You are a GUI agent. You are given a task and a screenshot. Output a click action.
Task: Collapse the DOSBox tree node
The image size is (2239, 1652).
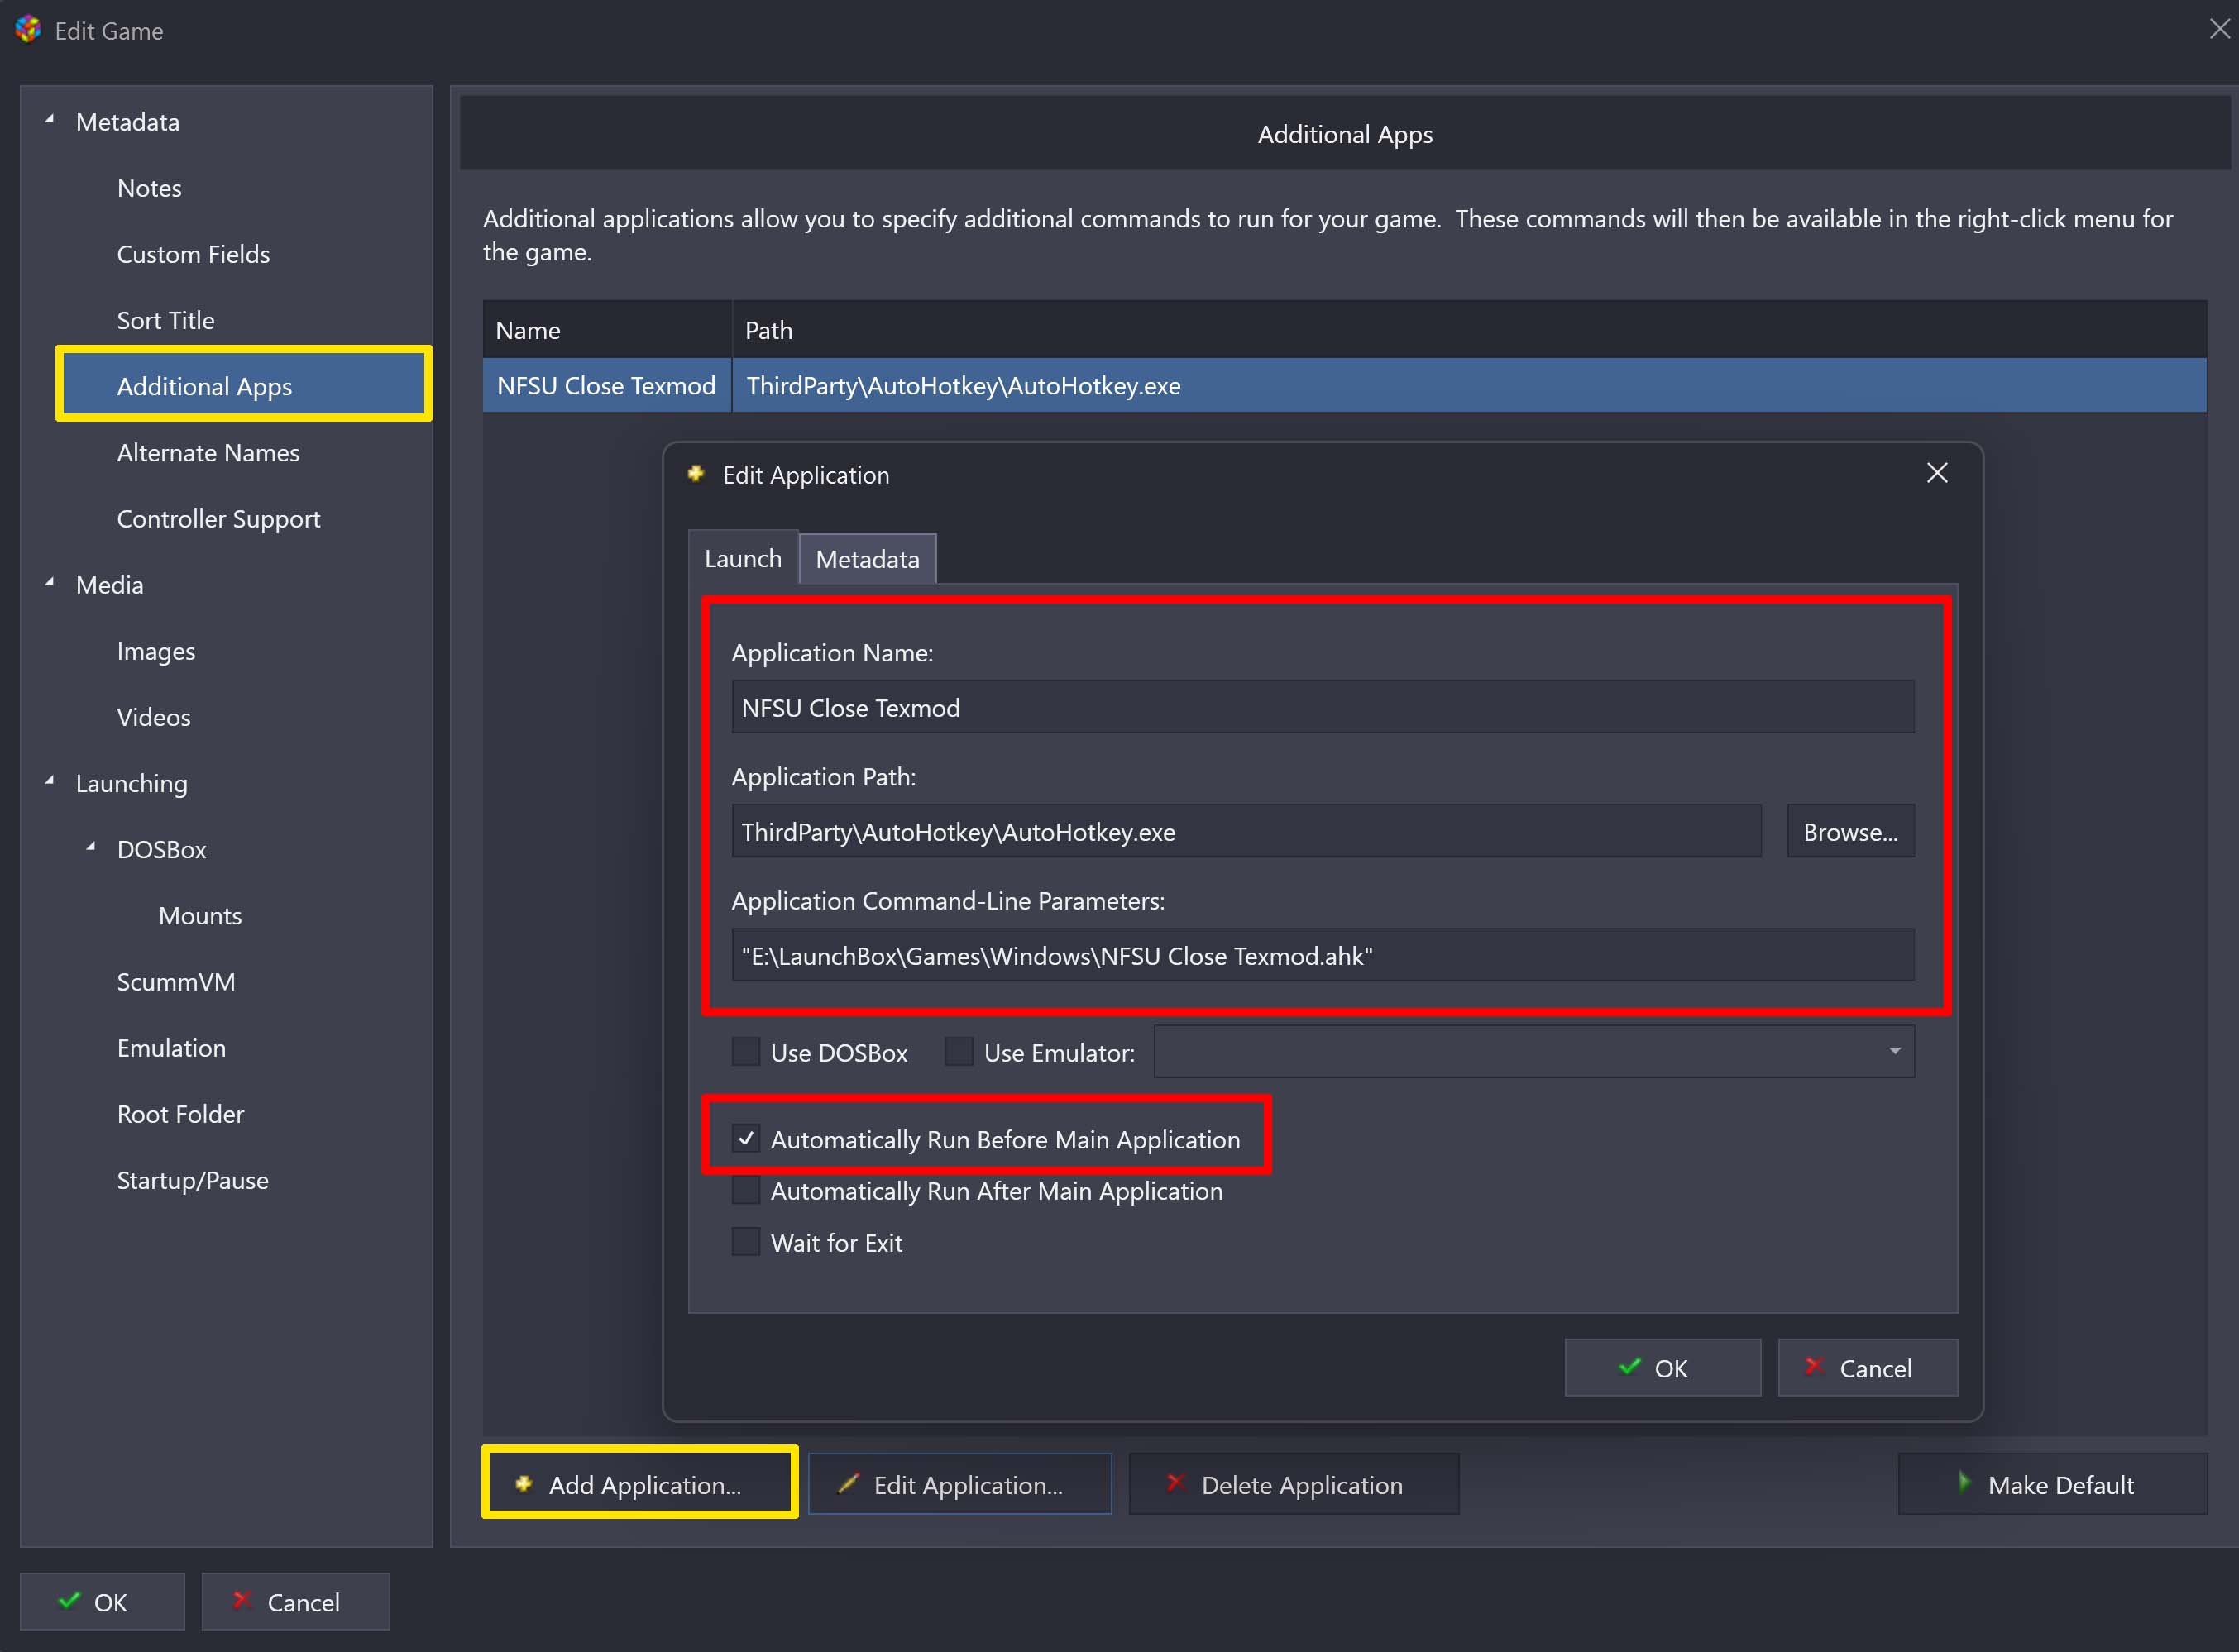[91, 847]
